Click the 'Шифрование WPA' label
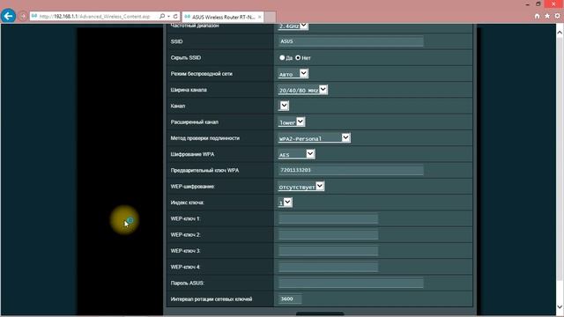 point(192,154)
